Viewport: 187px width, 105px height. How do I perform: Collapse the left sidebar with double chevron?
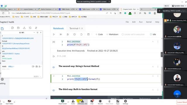coord(46,99)
